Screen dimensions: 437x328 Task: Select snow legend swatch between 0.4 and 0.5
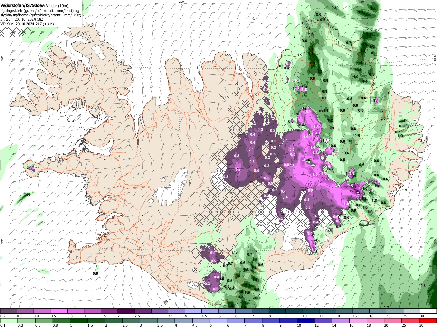pyautogui.click(x=42, y=311)
